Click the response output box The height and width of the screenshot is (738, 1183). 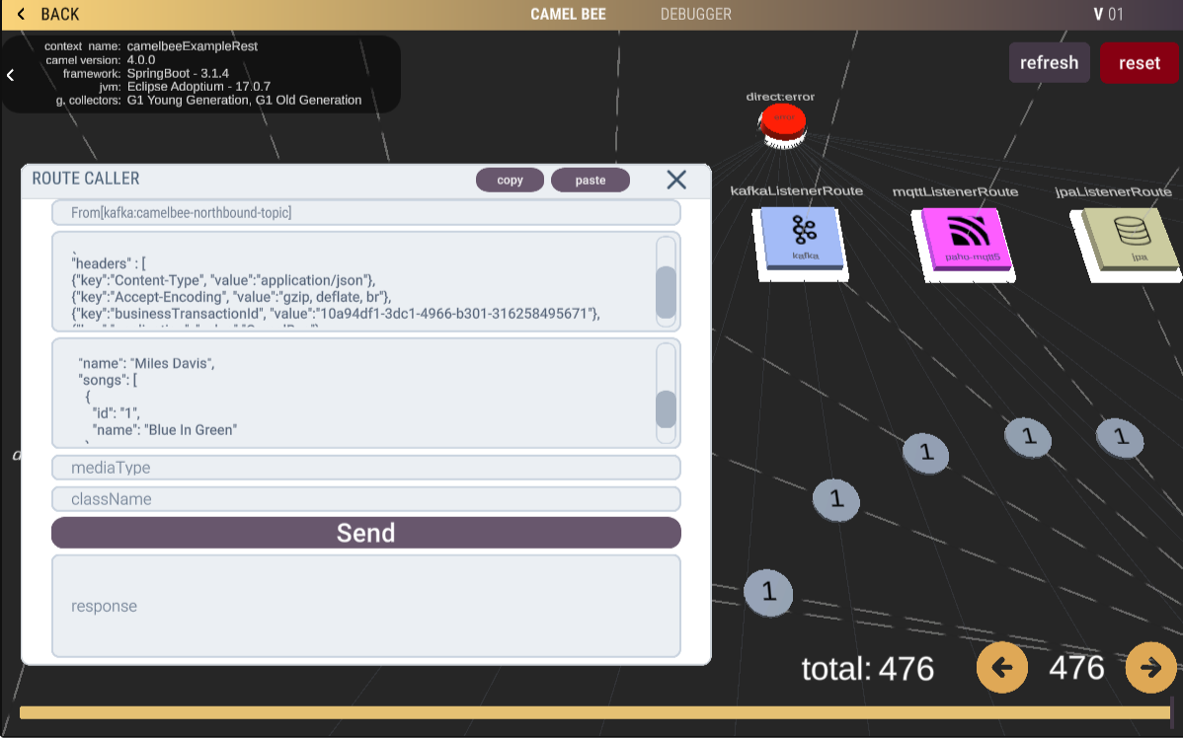[x=366, y=606]
